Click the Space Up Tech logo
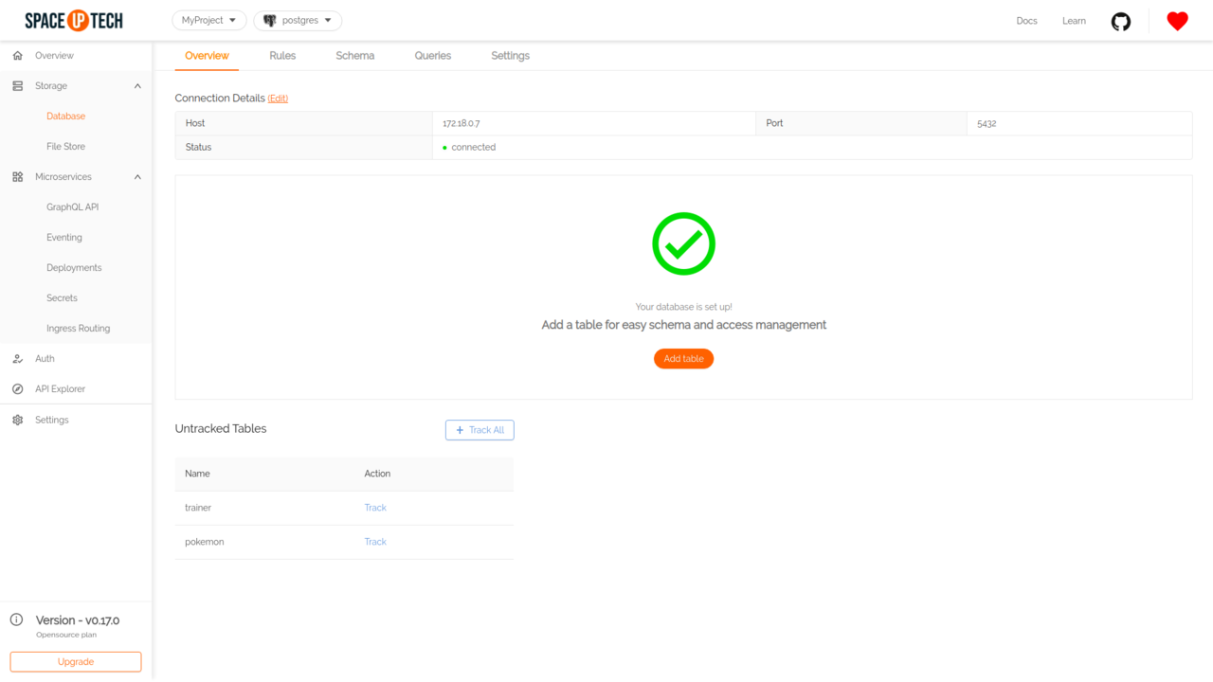This screenshot has width=1213, height=682. pyautogui.click(x=74, y=20)
